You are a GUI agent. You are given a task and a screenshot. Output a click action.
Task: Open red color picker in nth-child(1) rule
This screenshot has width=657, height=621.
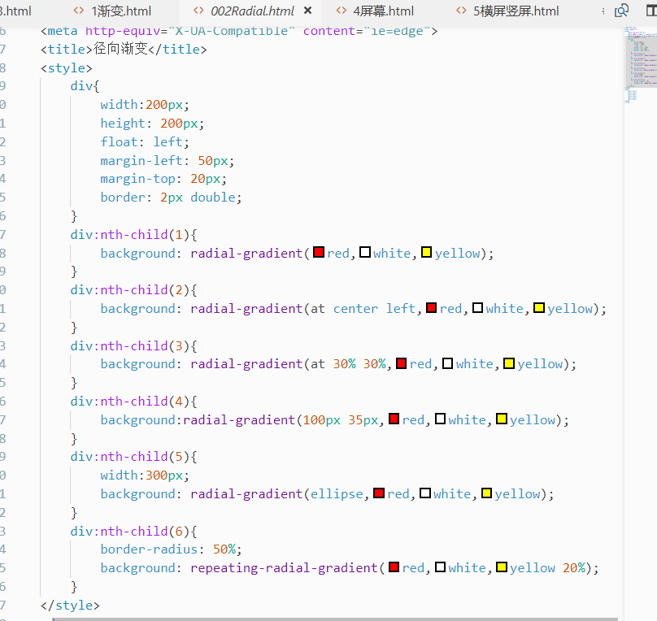point(319,252)
